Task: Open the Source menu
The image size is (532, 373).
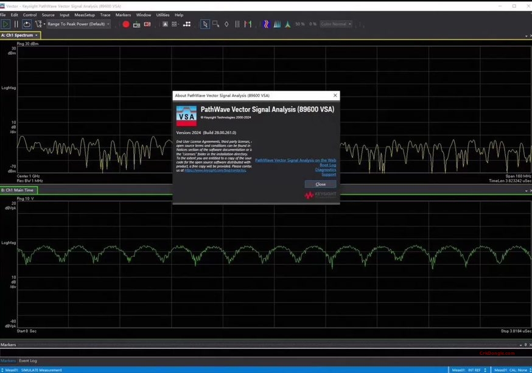Action: (48, 15)
